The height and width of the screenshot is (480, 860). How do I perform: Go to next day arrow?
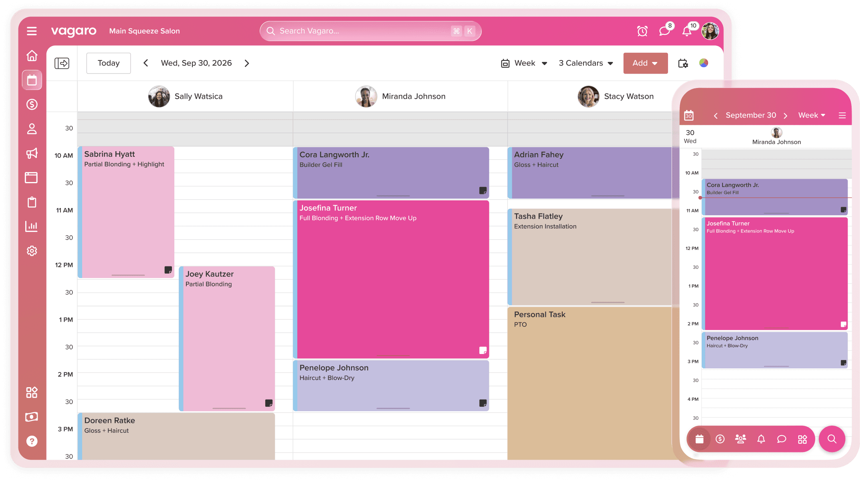[x=247, y=63]
